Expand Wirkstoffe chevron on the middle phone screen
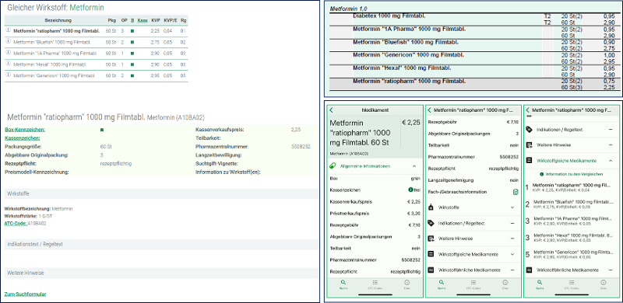 512,207
